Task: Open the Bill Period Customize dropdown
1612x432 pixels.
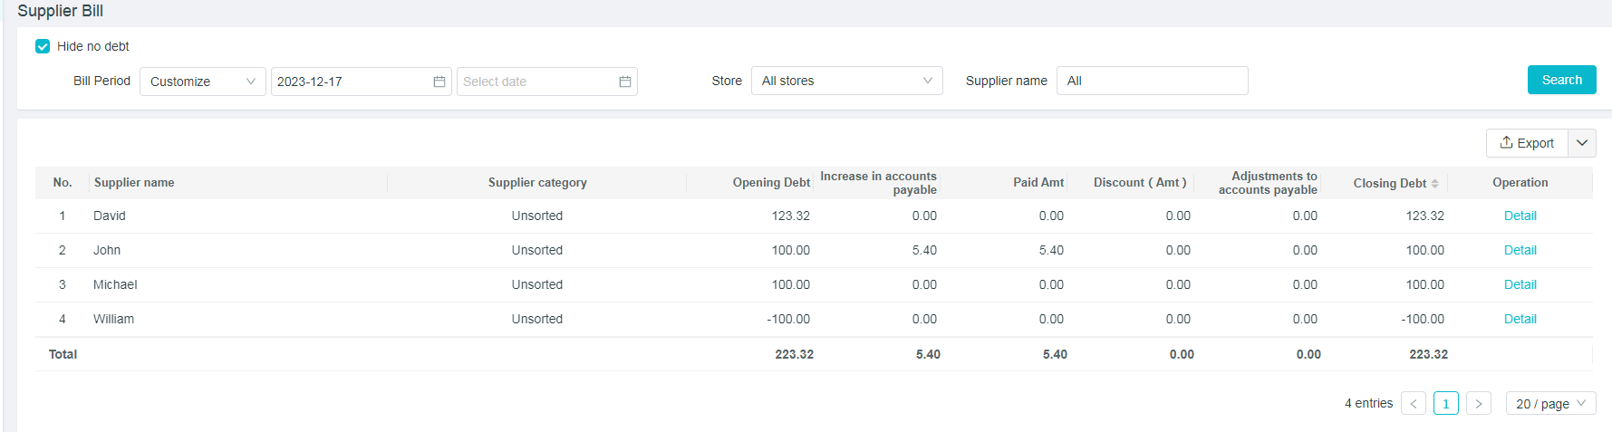Action: [202, 82]
